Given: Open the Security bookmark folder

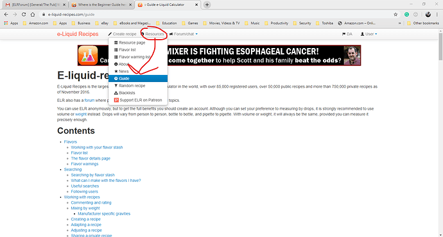Looking at the screenshot, I should pos(302,23).
